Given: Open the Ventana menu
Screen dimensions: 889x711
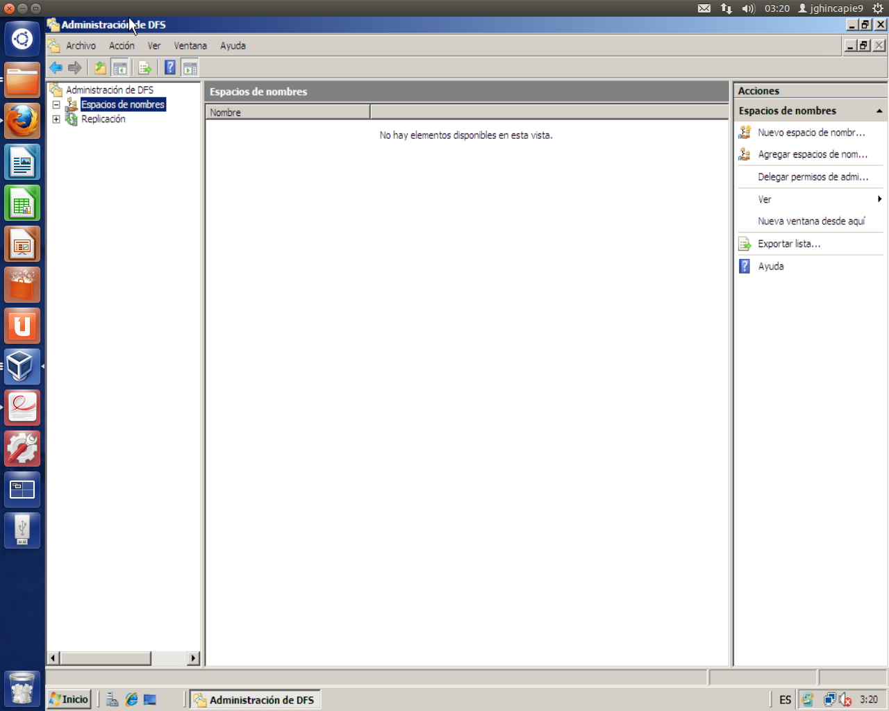Looking at the screenshot, I should tap(190, 46).
